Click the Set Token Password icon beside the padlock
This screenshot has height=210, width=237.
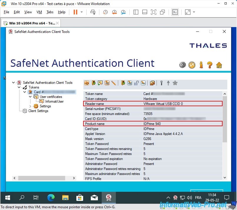(x=143, y=83)
